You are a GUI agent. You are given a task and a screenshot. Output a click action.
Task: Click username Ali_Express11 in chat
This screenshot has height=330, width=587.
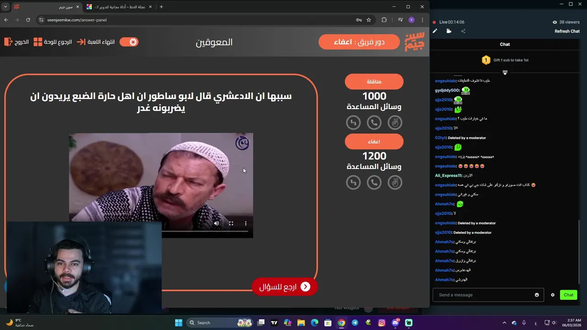tap(449, 176)
